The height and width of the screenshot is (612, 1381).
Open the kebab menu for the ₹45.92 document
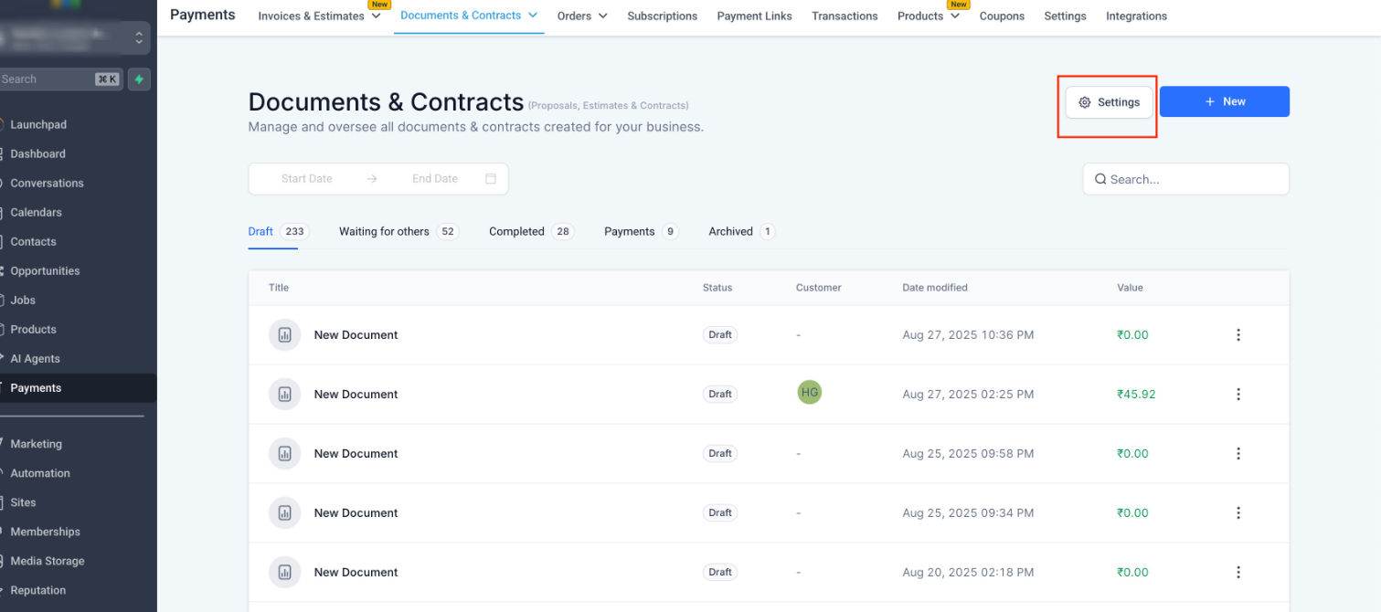[x=1238, y=395]
